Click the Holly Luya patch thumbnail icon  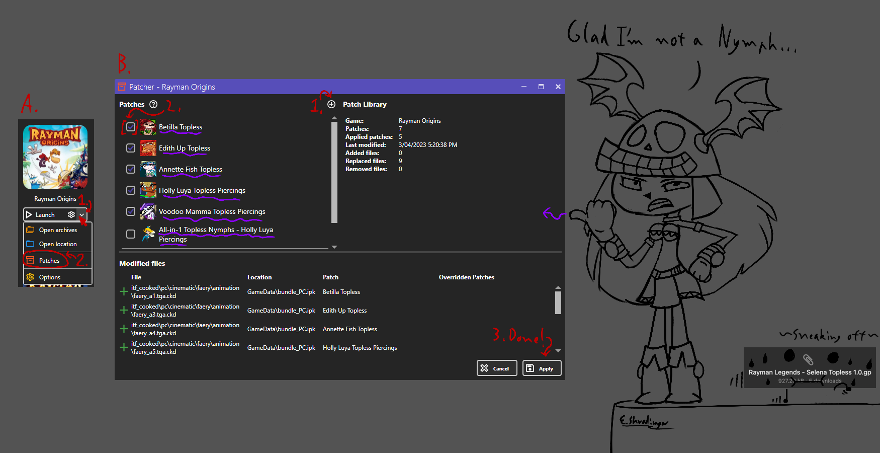click(x=148, y=190)
